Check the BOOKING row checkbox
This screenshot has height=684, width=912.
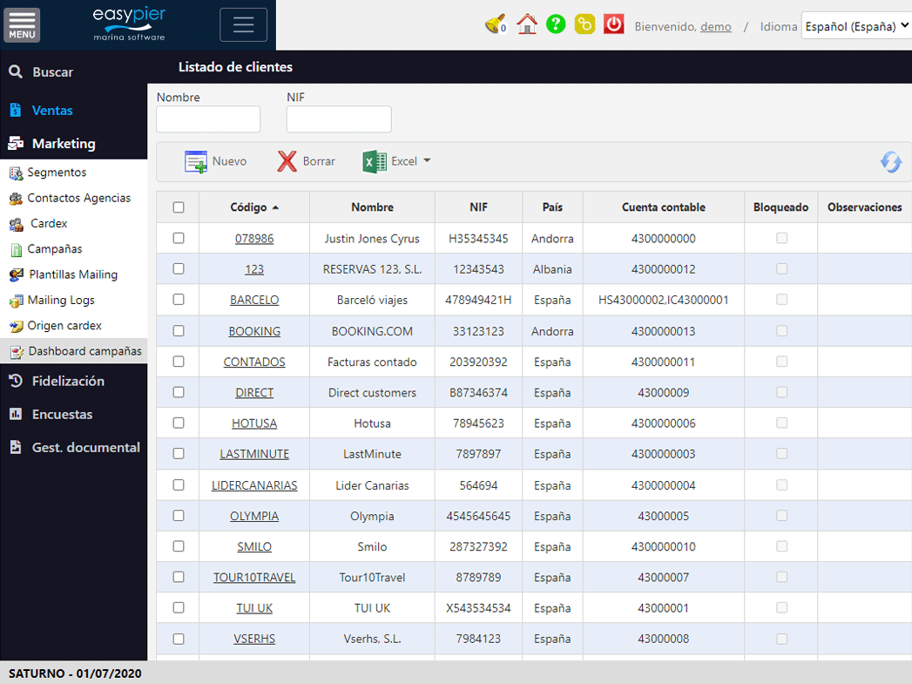[x=179, y=330]
